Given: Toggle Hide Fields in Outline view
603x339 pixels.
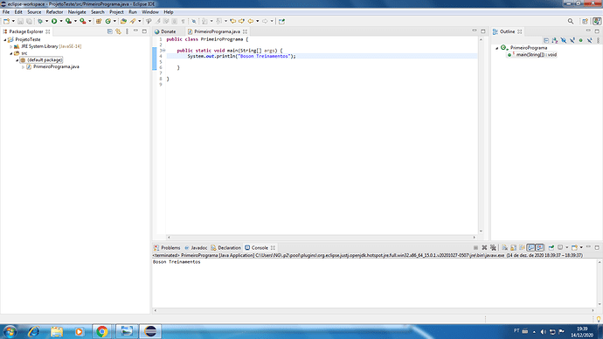Looking at the screenshot, I should 564,40.
